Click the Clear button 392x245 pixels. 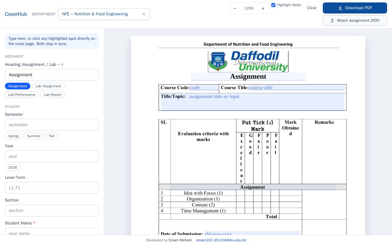click(x=312, y=8)
